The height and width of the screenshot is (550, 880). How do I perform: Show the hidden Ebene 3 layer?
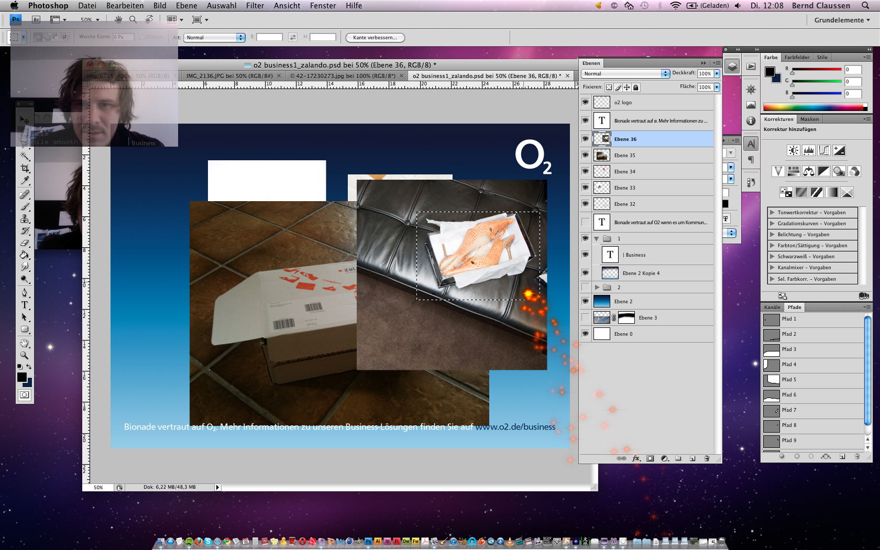pyautogui.click(x=585, y=317)
